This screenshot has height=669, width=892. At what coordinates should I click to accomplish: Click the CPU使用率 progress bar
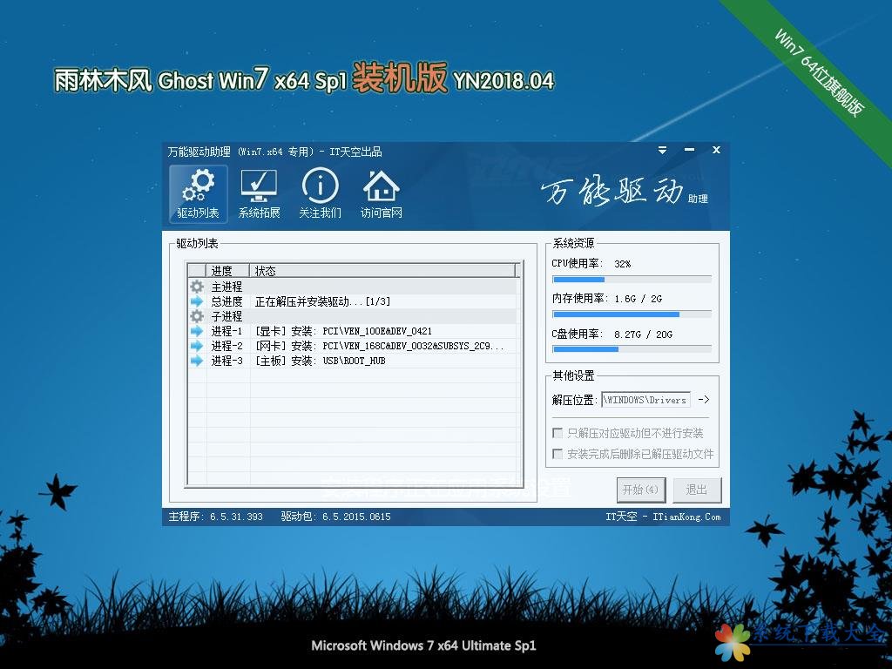pyautogui.click(x=632, y=280)
